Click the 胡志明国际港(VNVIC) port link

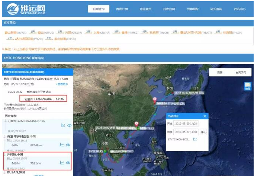(x=29, y=39)
